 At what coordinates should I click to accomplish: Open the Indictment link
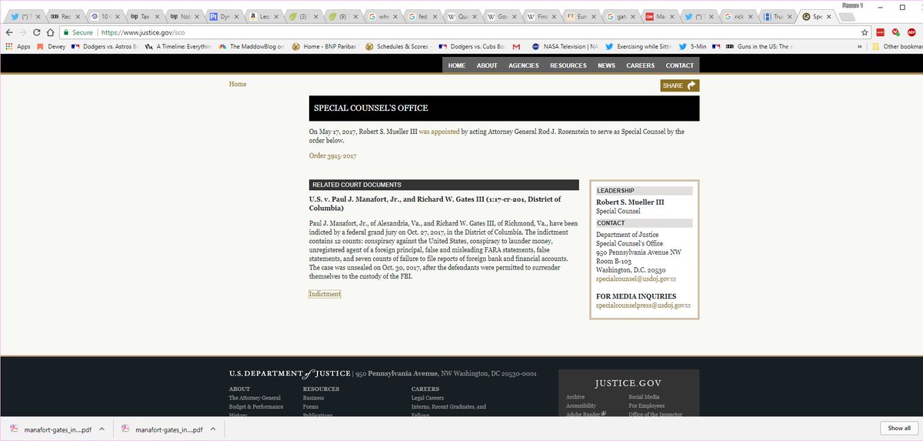coord(325,294)
